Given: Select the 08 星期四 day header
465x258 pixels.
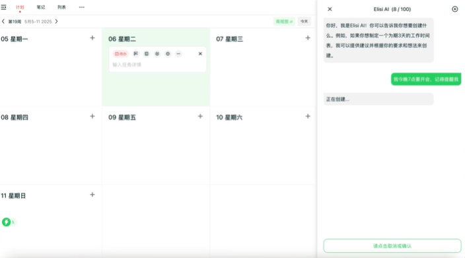Looking at the screenshot, I should 15,117.
